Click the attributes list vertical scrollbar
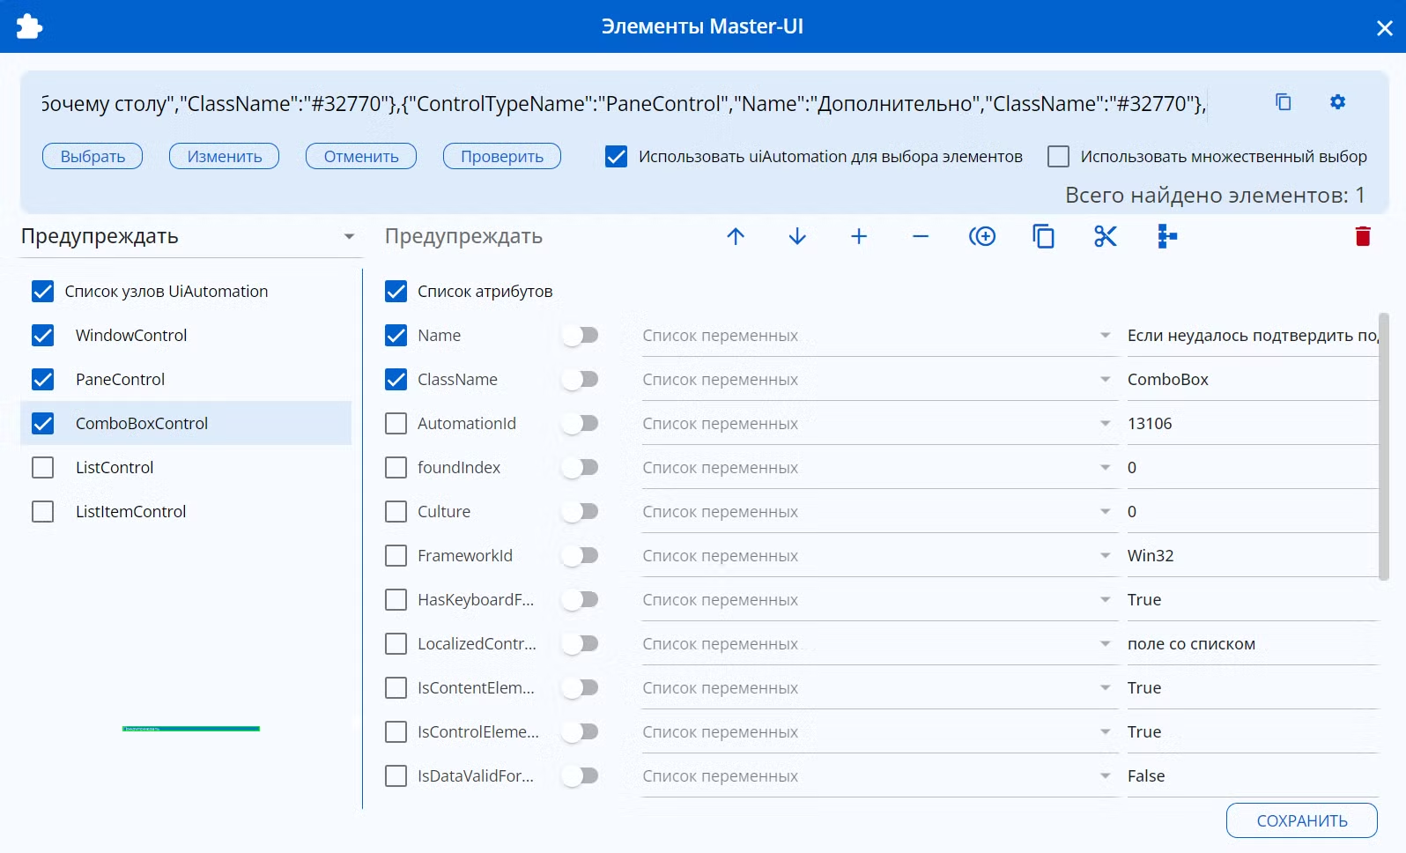 (x=1384, y=446)
